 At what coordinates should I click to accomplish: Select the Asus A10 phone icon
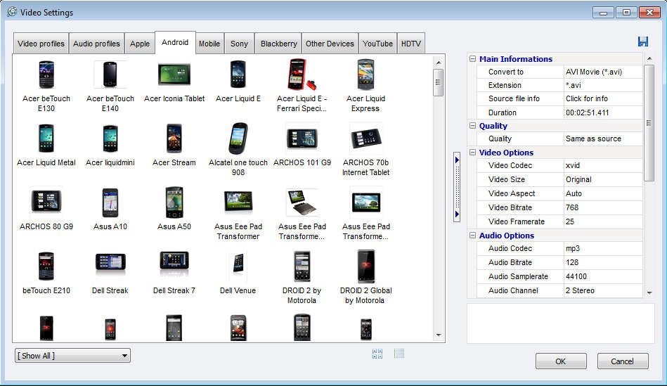tap(110, 202)
